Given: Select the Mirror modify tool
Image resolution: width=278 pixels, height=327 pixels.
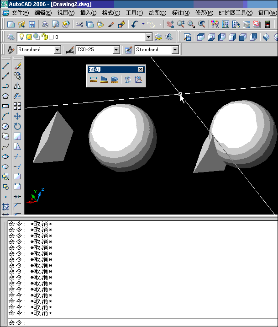Looking at the screenshot, I should [17, 86].
